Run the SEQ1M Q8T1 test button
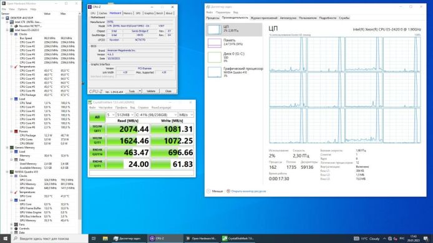The height and width of the screenshot is (243, 433). point(97,129)
